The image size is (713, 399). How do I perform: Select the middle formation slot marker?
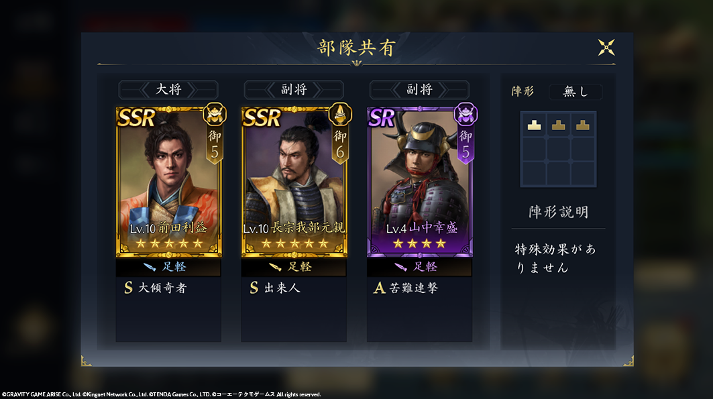[559, 125]
